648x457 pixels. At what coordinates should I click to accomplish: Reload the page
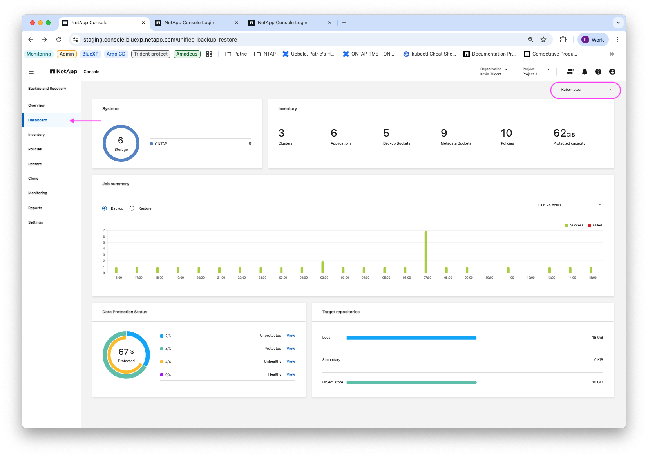[x=59, y=40]
